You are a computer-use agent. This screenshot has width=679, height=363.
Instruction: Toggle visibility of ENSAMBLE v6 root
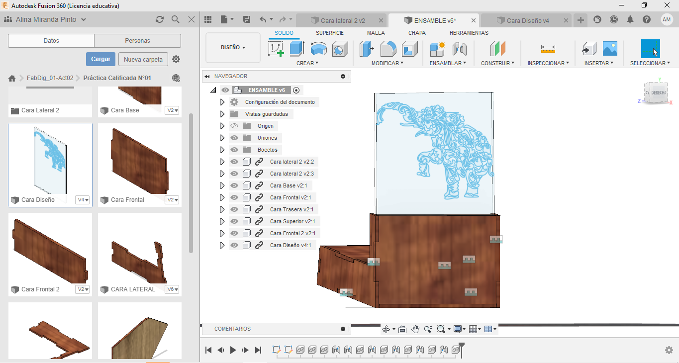225,90
